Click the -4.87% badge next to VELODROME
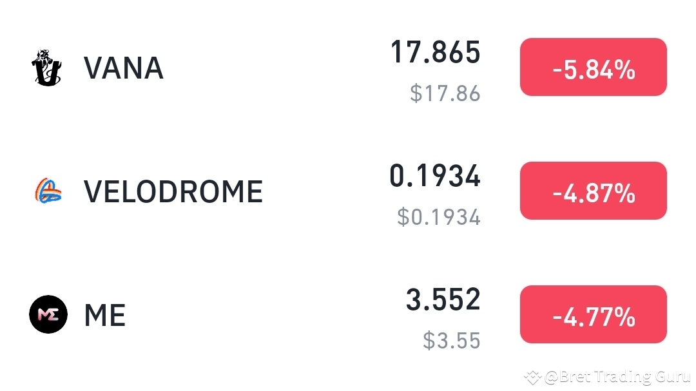696x391 pixels. click(x=592, y=190)
